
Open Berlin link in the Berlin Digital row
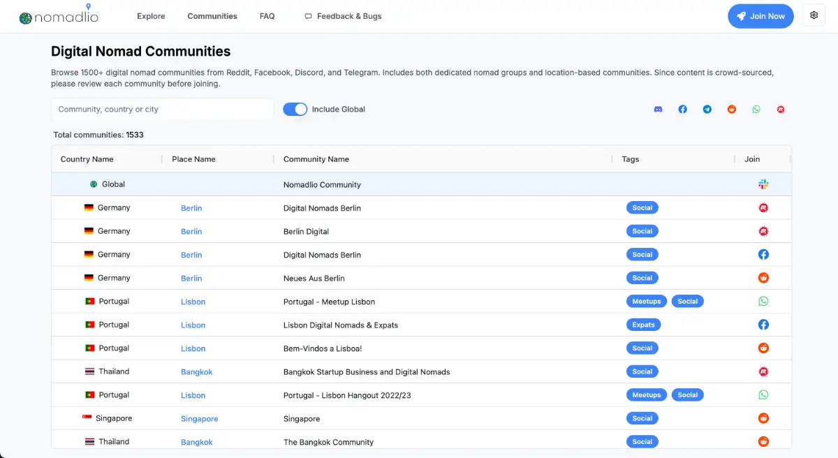click(191, 232)
